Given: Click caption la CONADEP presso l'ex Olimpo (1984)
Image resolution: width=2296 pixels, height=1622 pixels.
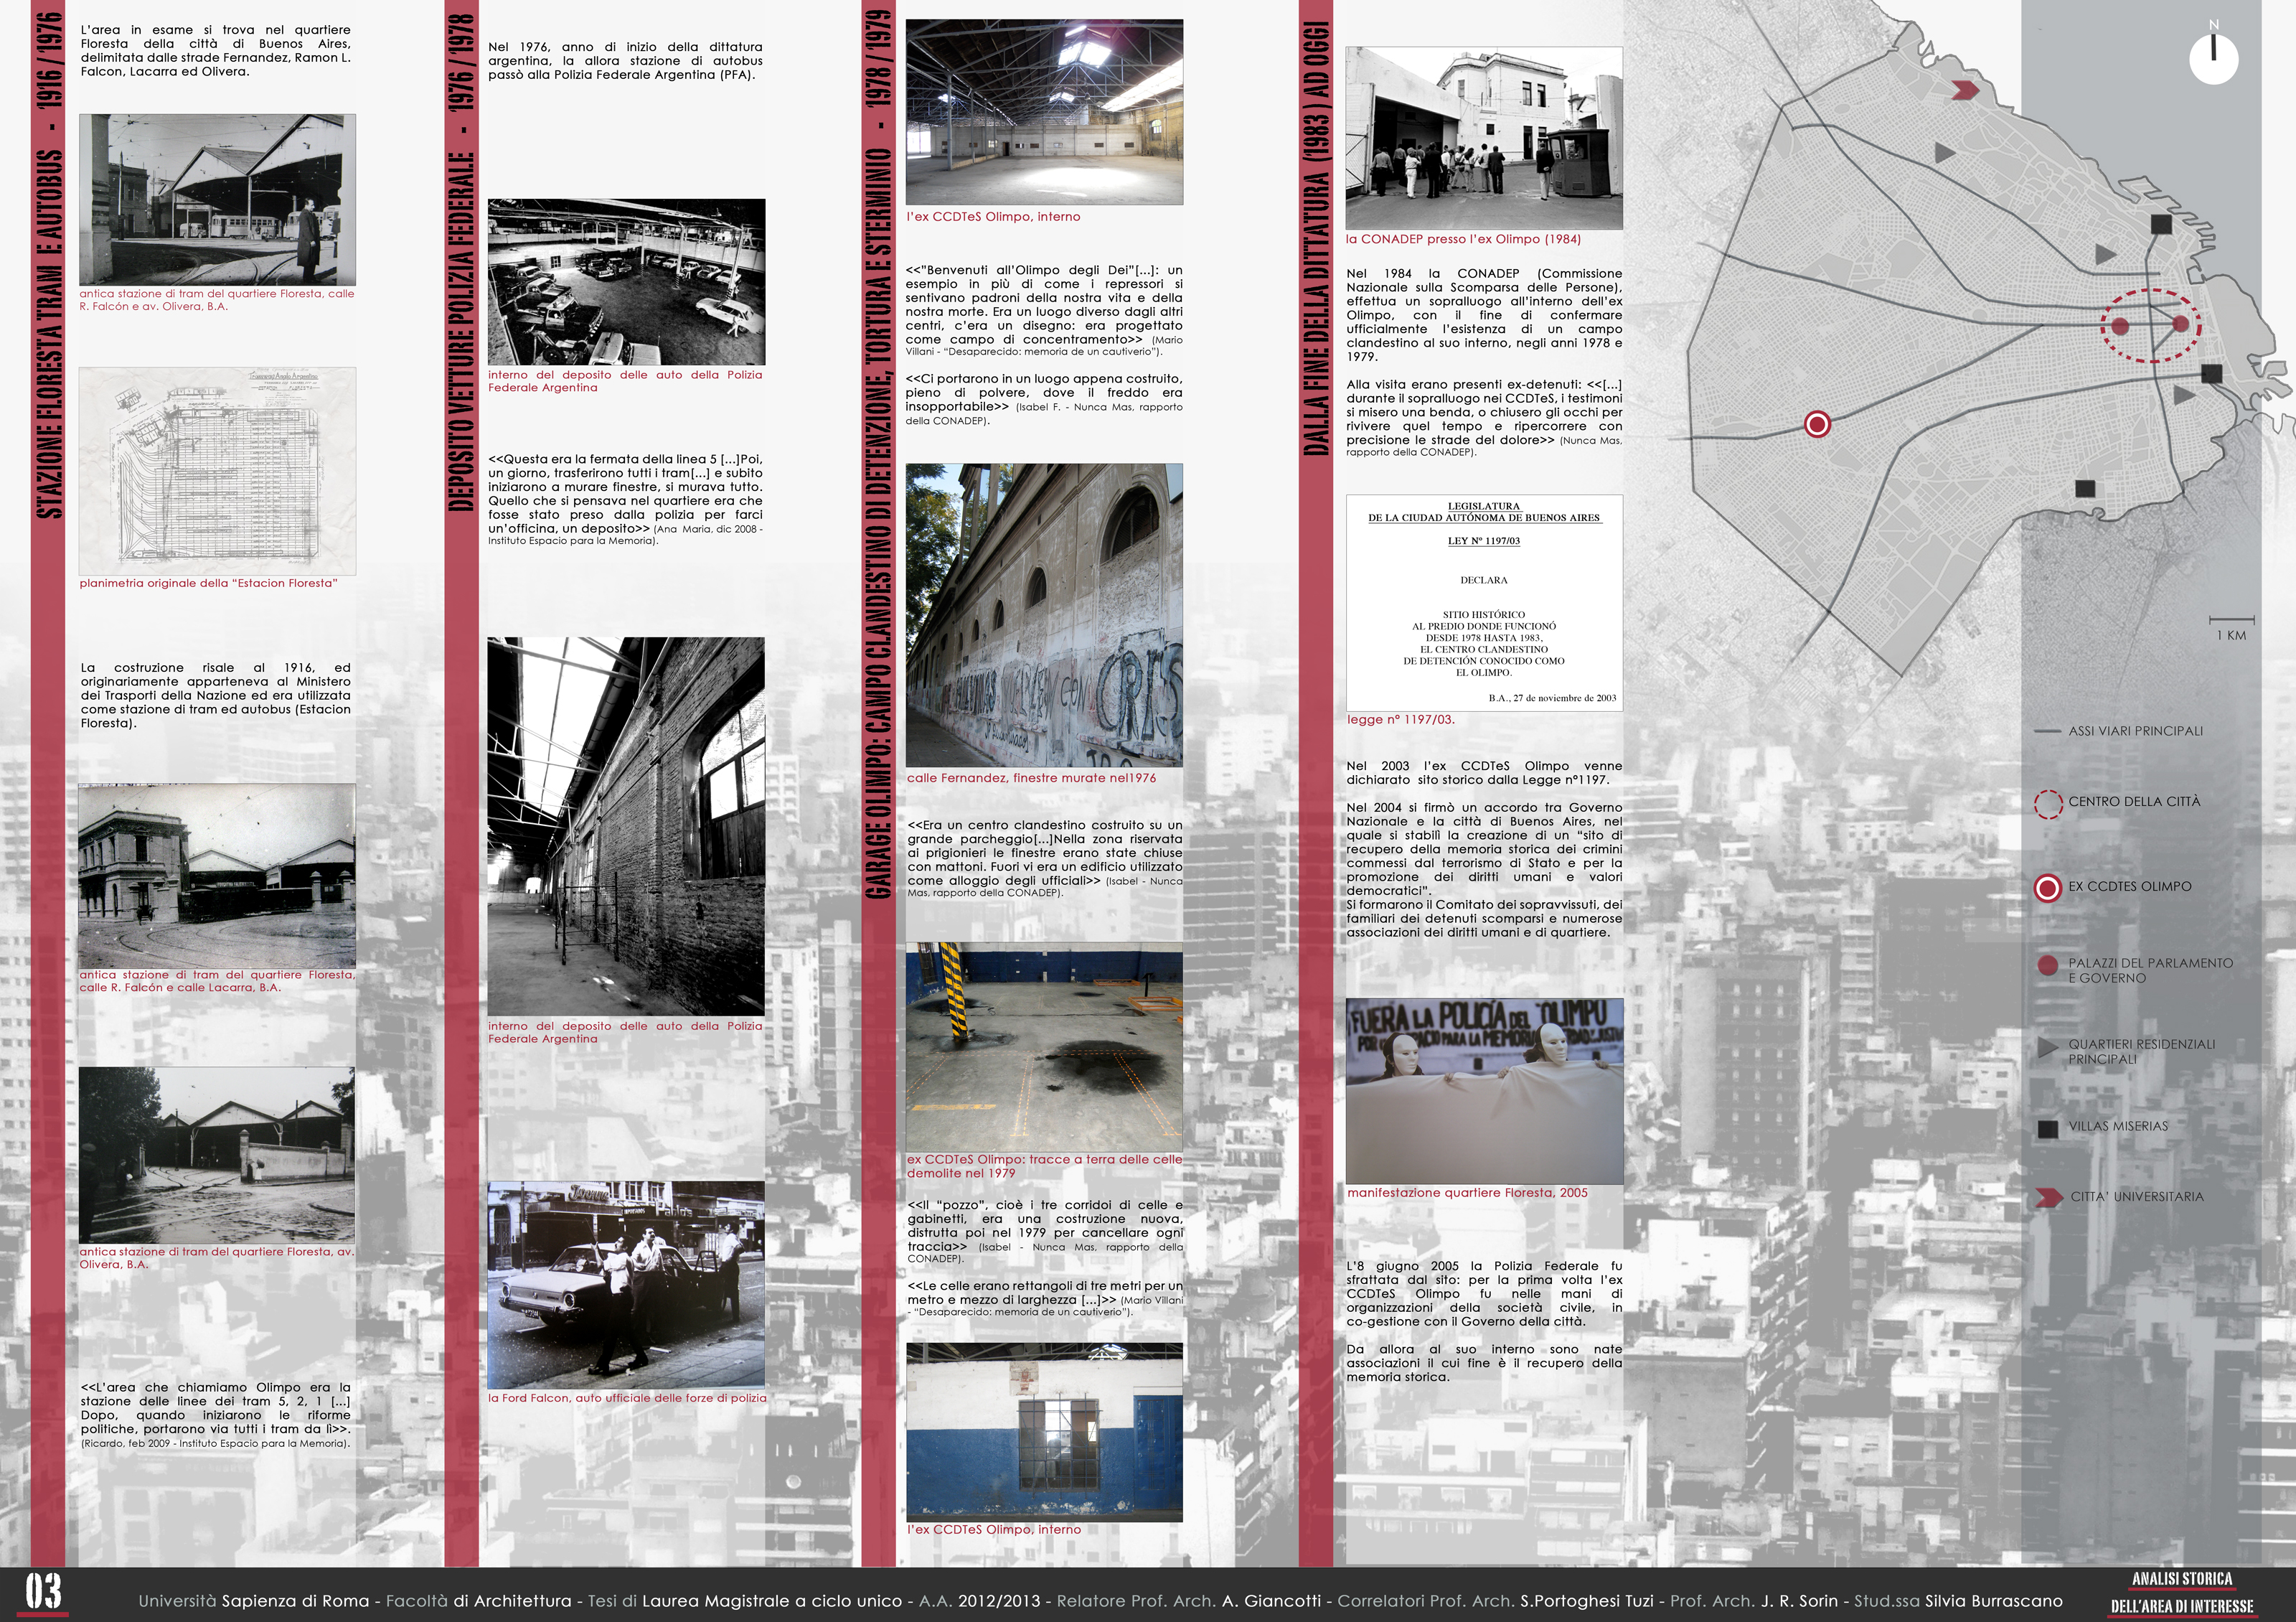Looking at the screenshot, I should coord(1463,239).
